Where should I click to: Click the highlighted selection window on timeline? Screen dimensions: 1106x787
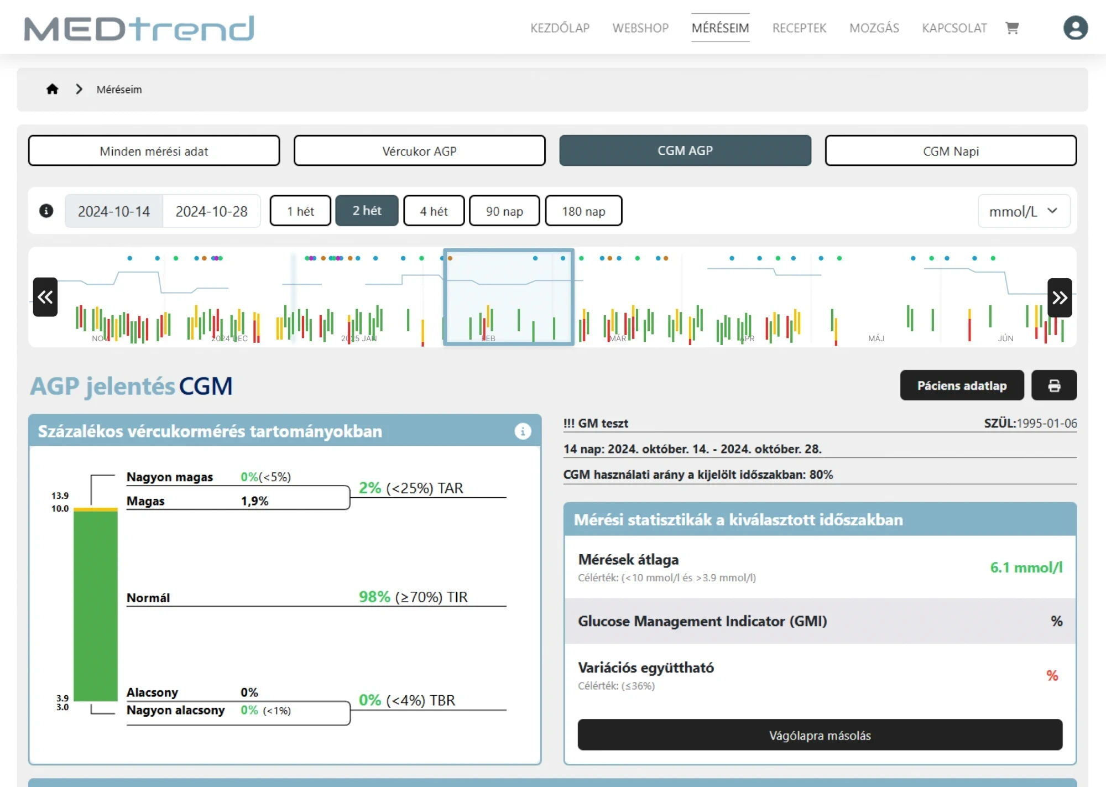508,297
